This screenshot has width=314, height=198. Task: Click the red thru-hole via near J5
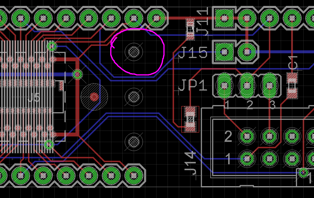coord(94,96)
